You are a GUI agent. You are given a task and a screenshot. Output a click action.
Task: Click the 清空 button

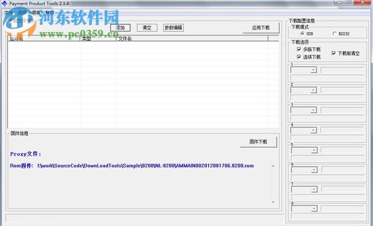click(147, 28)
